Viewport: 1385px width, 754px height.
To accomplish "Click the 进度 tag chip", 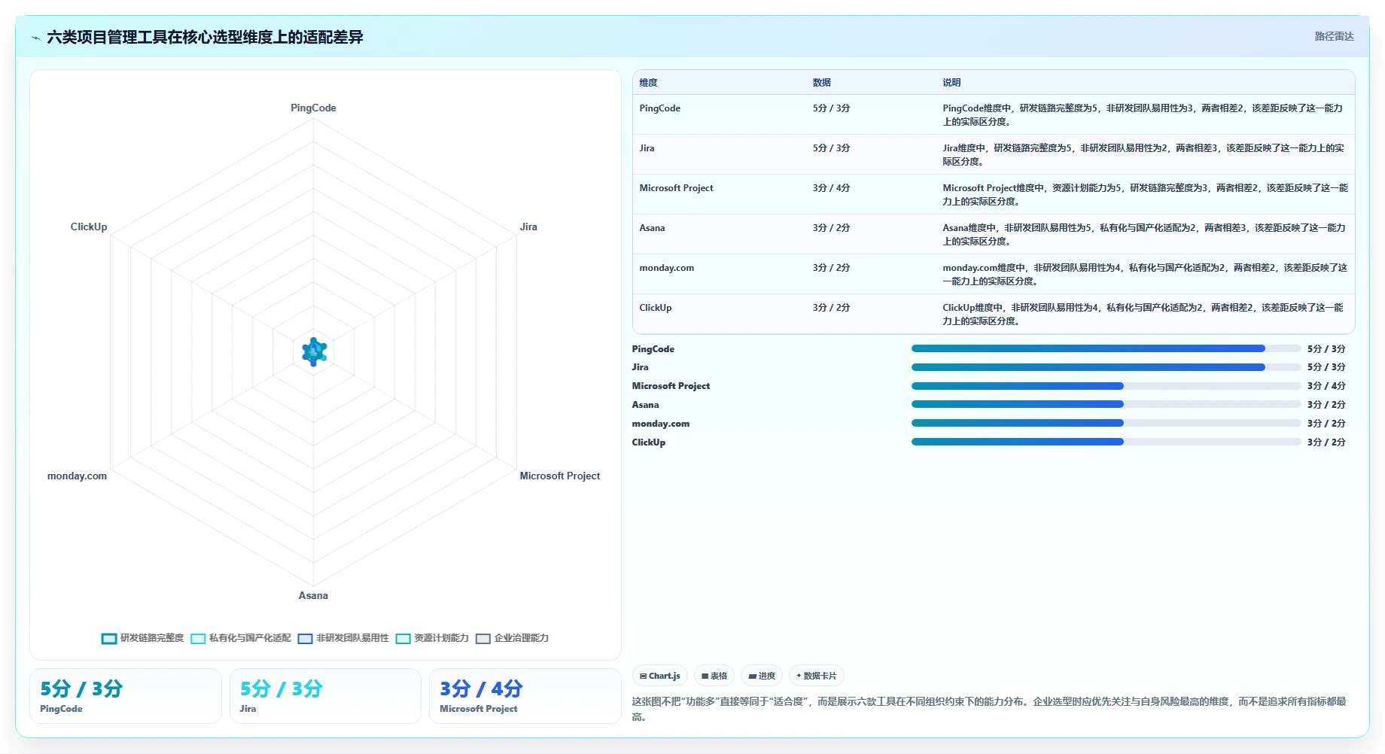I will coord(762,676).
